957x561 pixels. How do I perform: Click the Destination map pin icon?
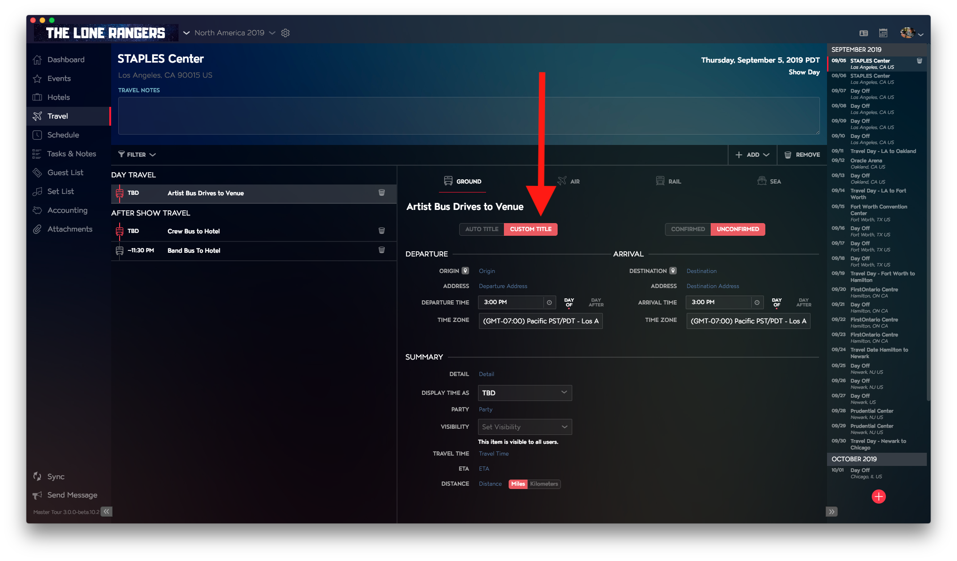click(673, 271)
